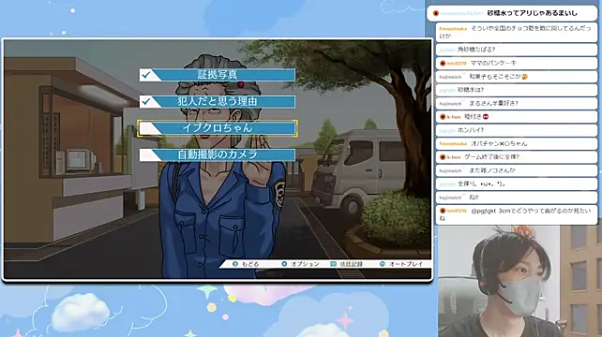Click the hajimeich name on the 和菓子もそこそこか message
Screen dimensions: 602x337
[450, 77]
